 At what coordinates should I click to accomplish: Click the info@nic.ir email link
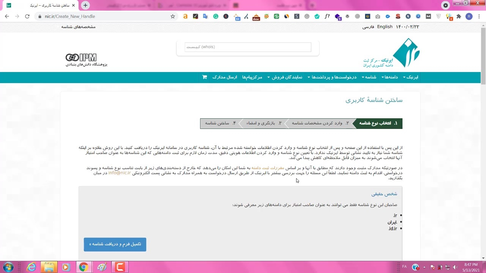point(119,173)
